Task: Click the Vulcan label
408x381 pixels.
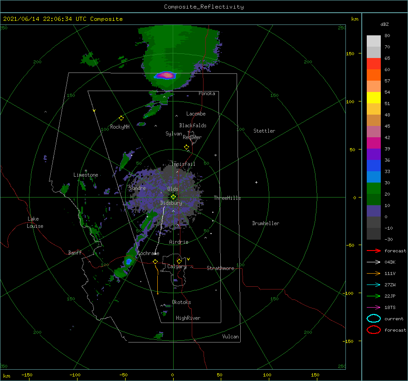Action: (x=231, y=337)
